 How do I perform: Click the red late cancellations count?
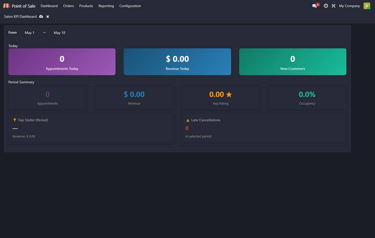coord(187,128)
